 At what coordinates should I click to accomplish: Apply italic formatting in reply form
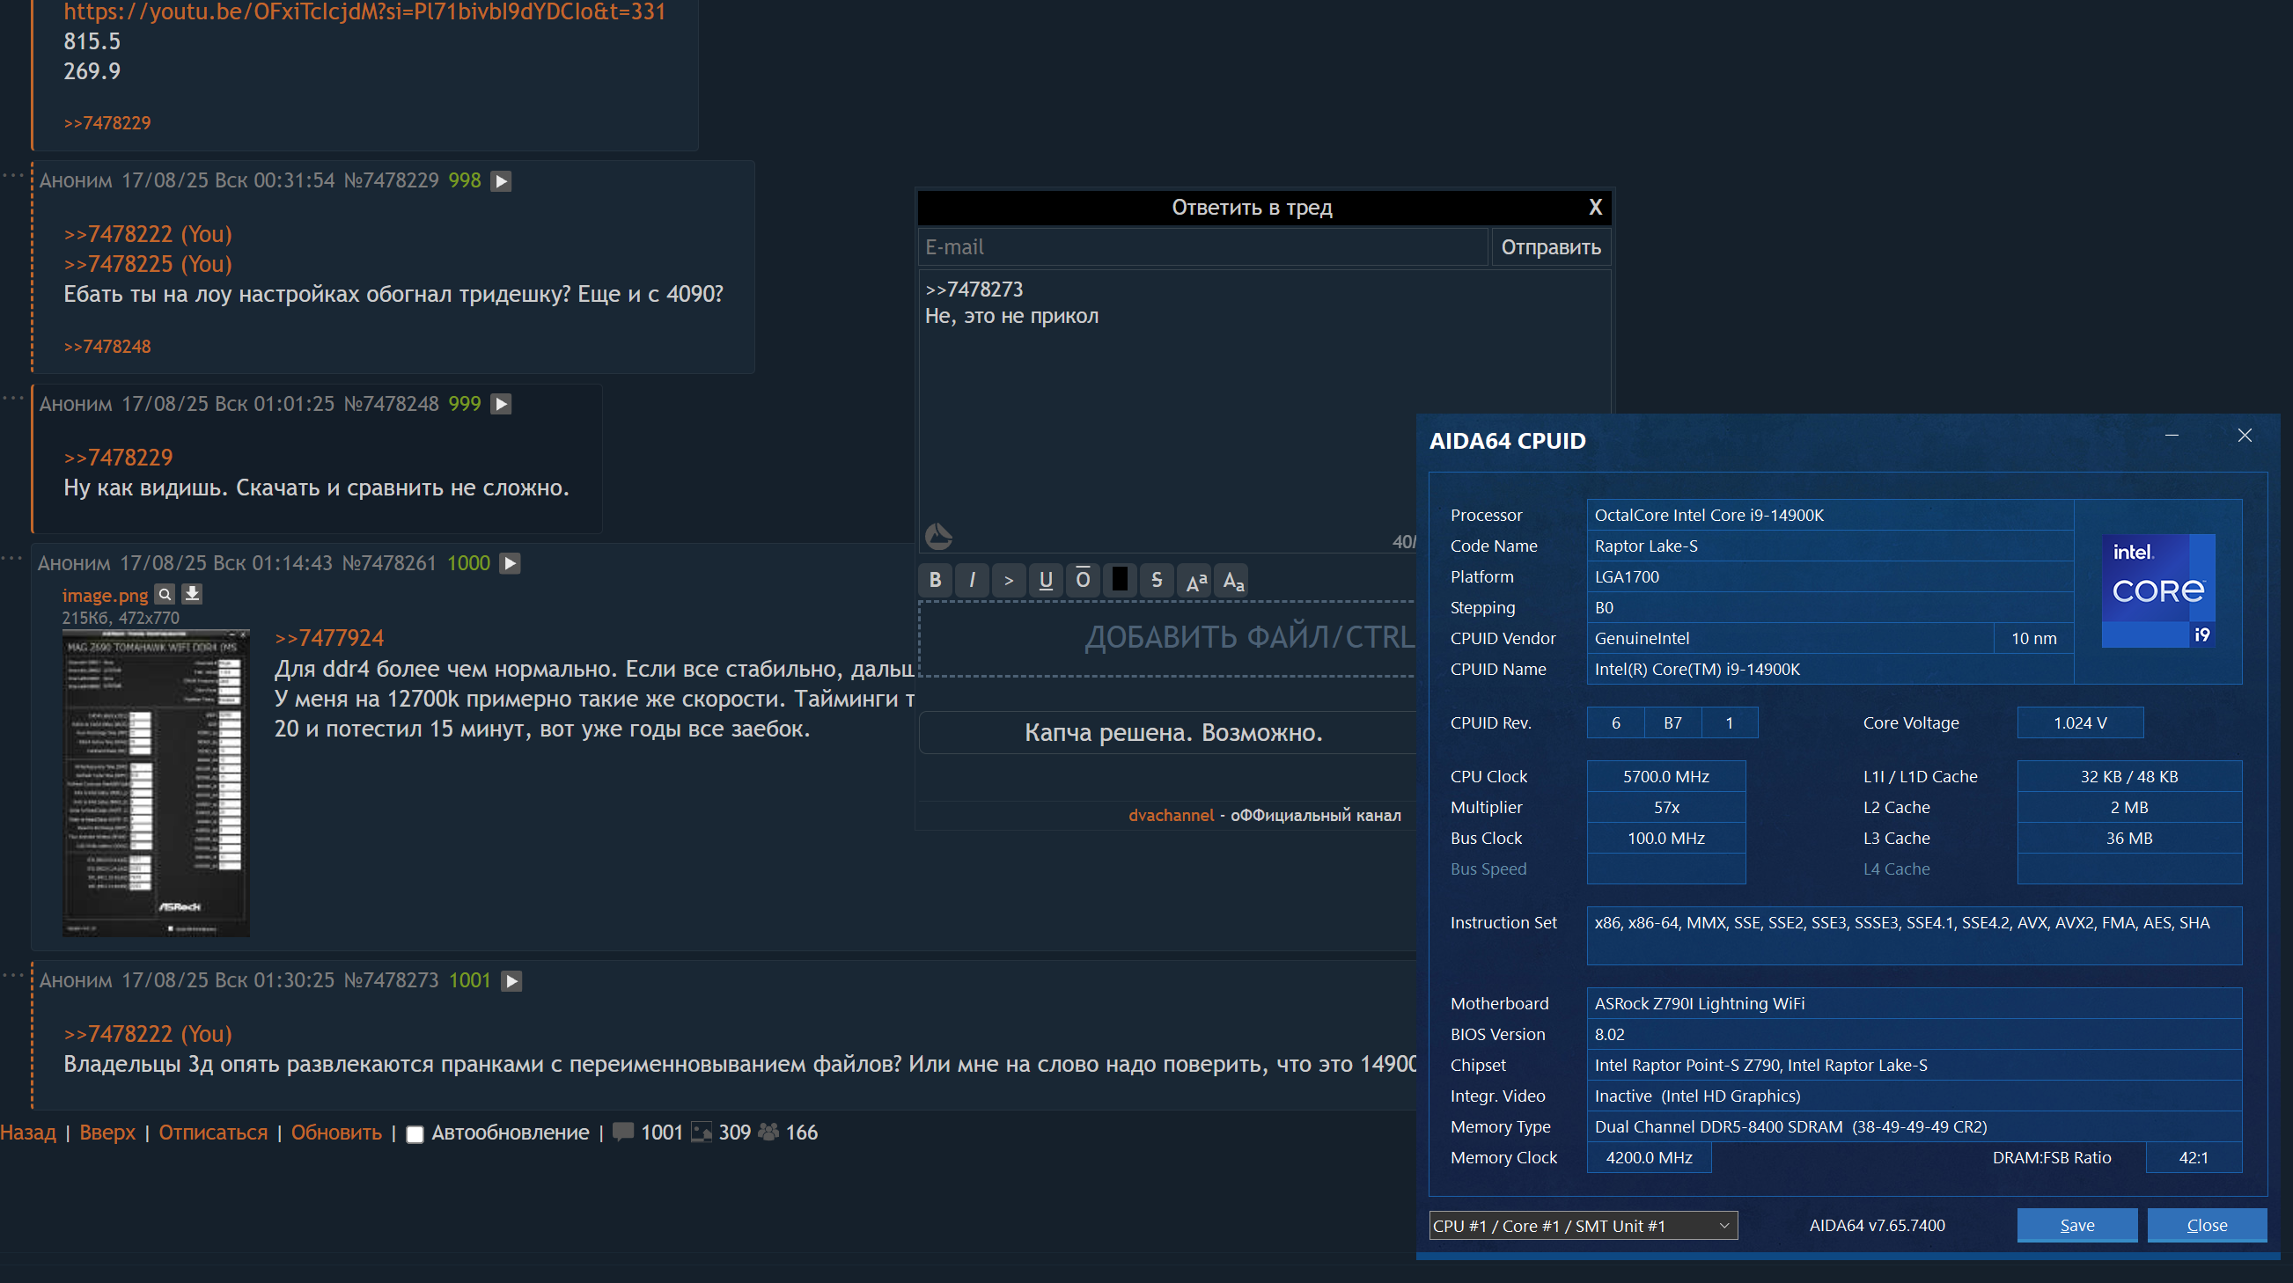[972, 580]
